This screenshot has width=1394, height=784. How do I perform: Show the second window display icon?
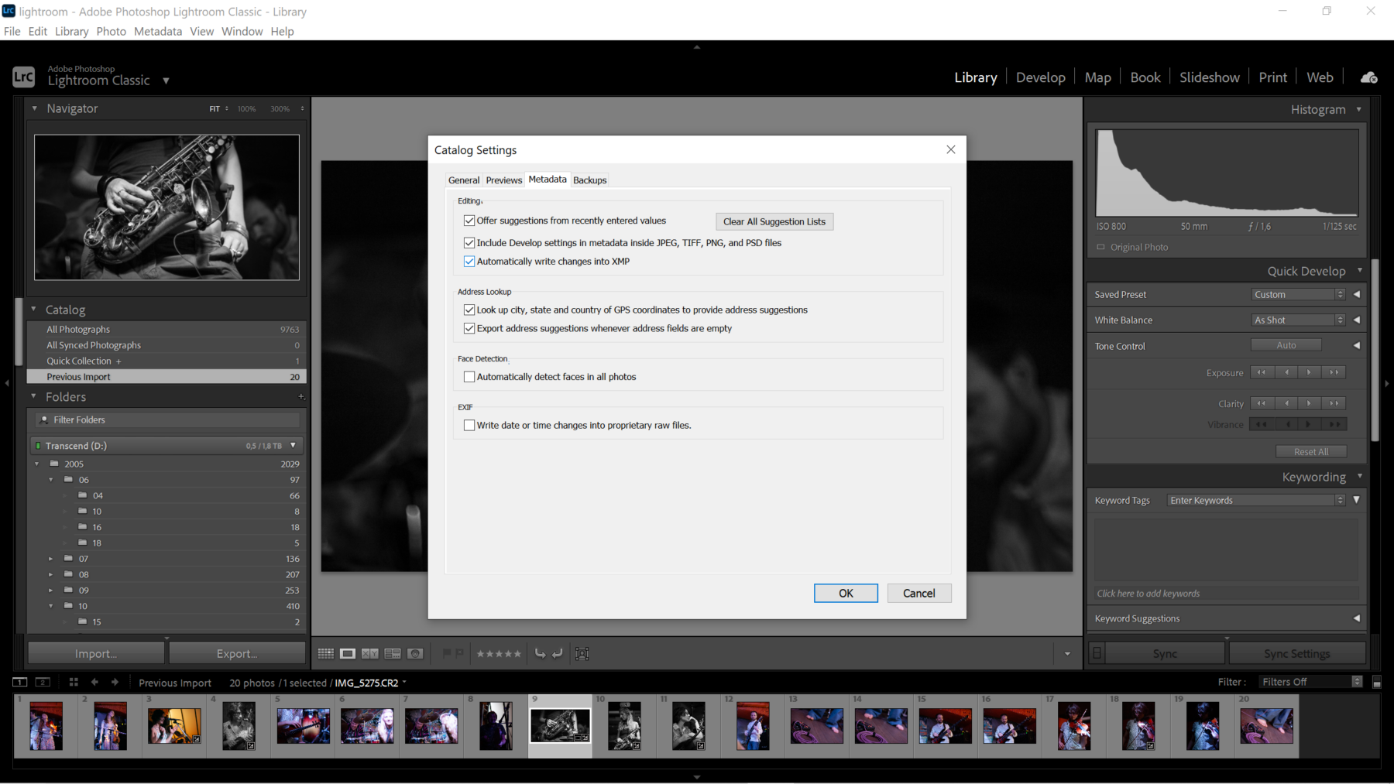pos(43,683)
